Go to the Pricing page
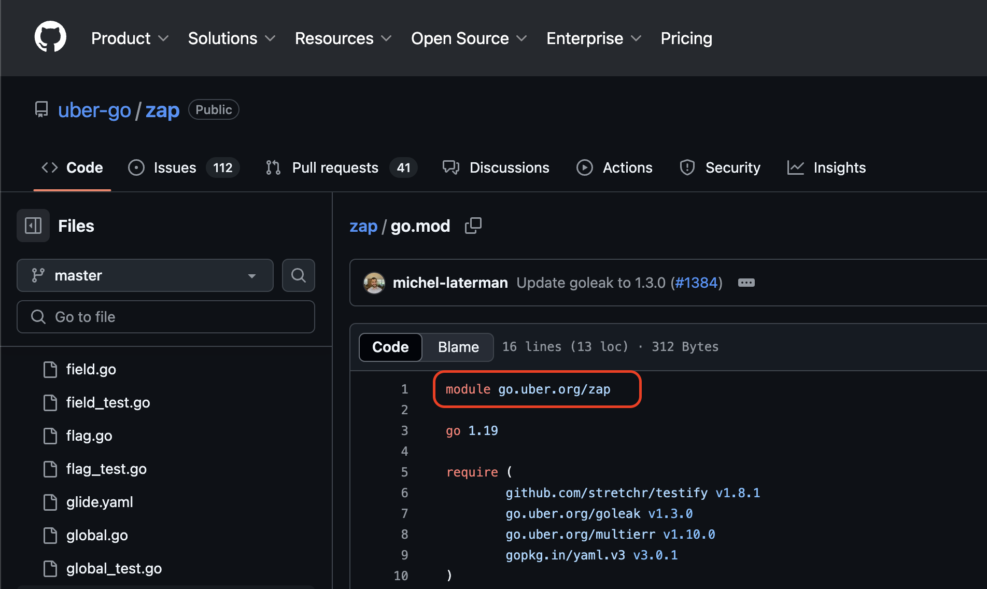Screen dimensions: 987x589 [686, 38]
